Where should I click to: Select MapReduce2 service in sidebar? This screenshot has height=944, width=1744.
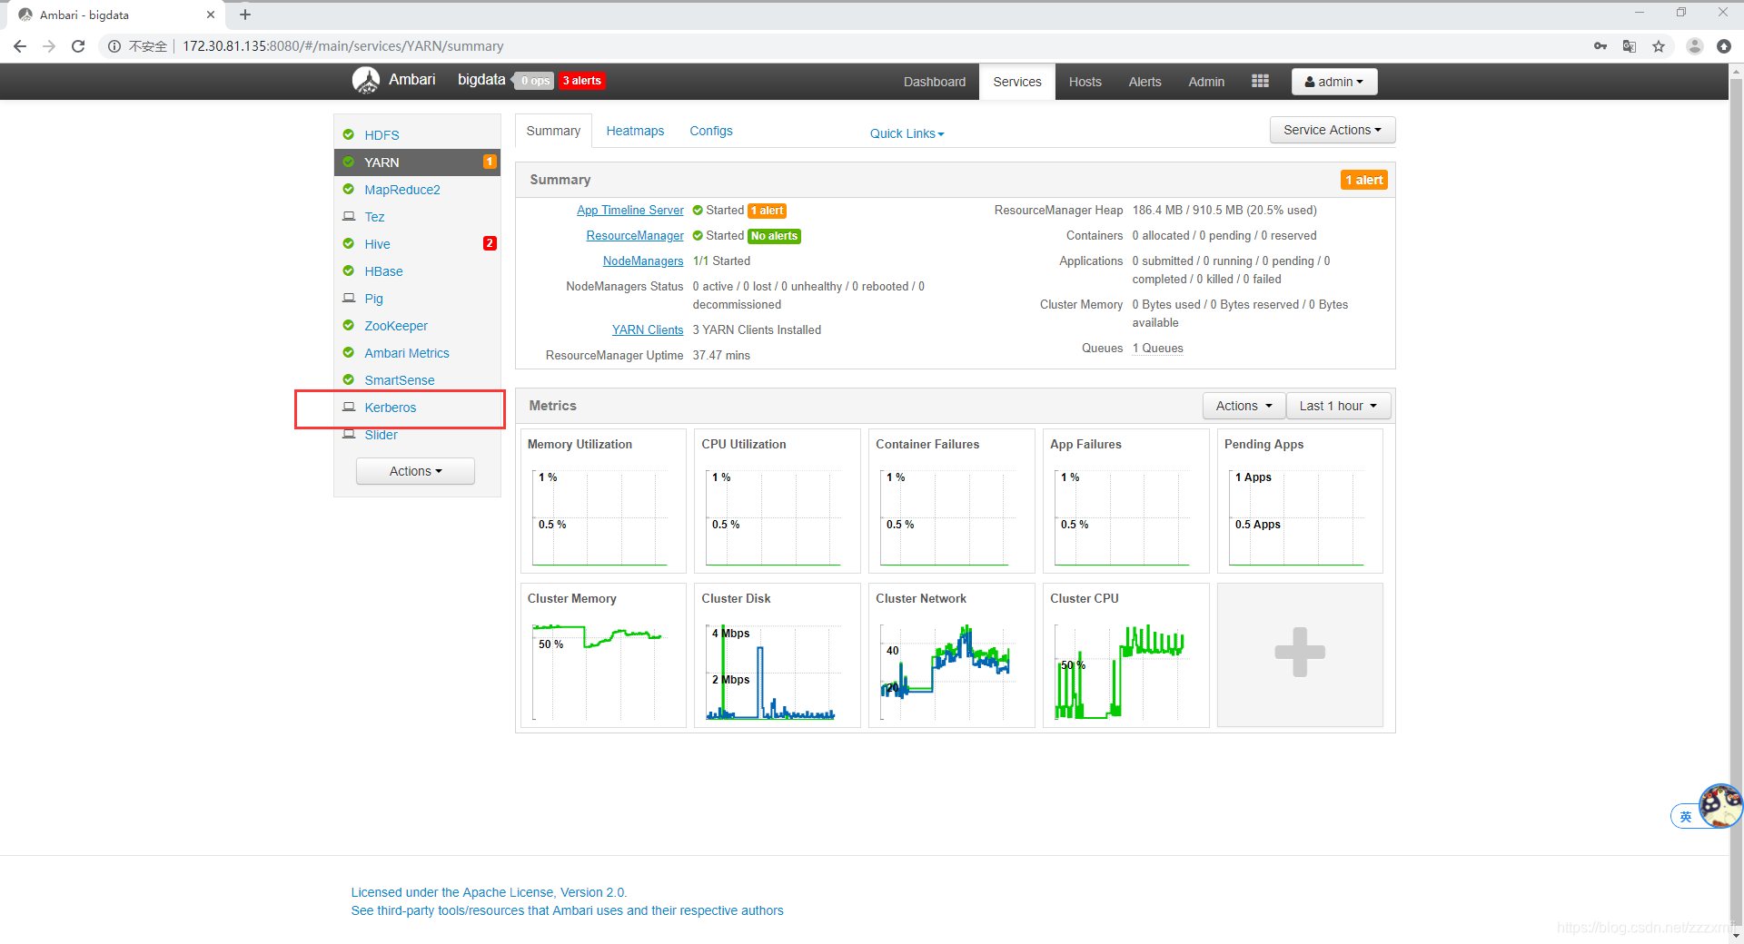click(402, 190)
